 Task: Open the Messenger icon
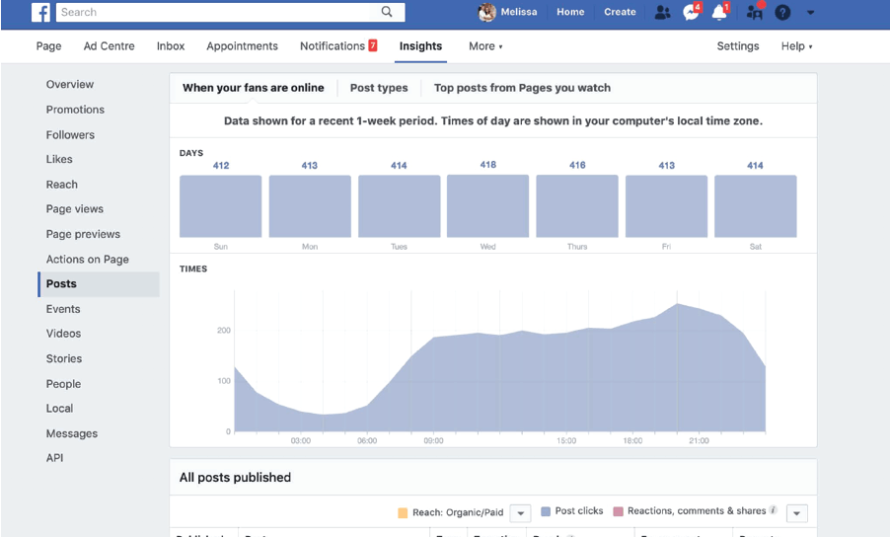tap(691, 13)
